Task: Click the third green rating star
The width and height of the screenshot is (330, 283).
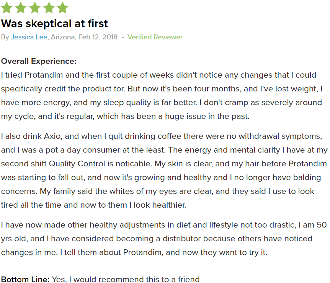Action: click(35, 8)
